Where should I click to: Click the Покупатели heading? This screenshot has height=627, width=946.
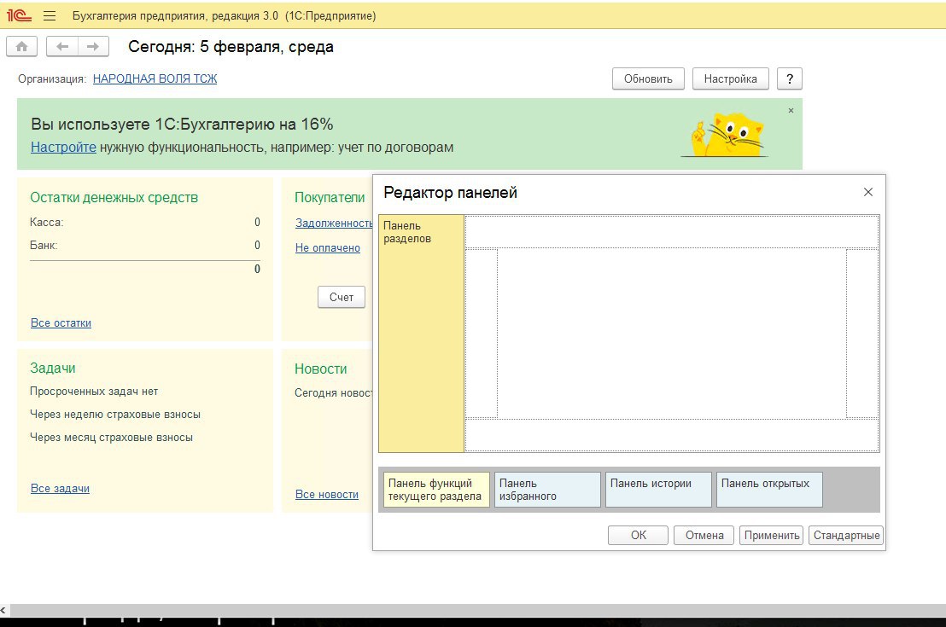coord(330,198)
